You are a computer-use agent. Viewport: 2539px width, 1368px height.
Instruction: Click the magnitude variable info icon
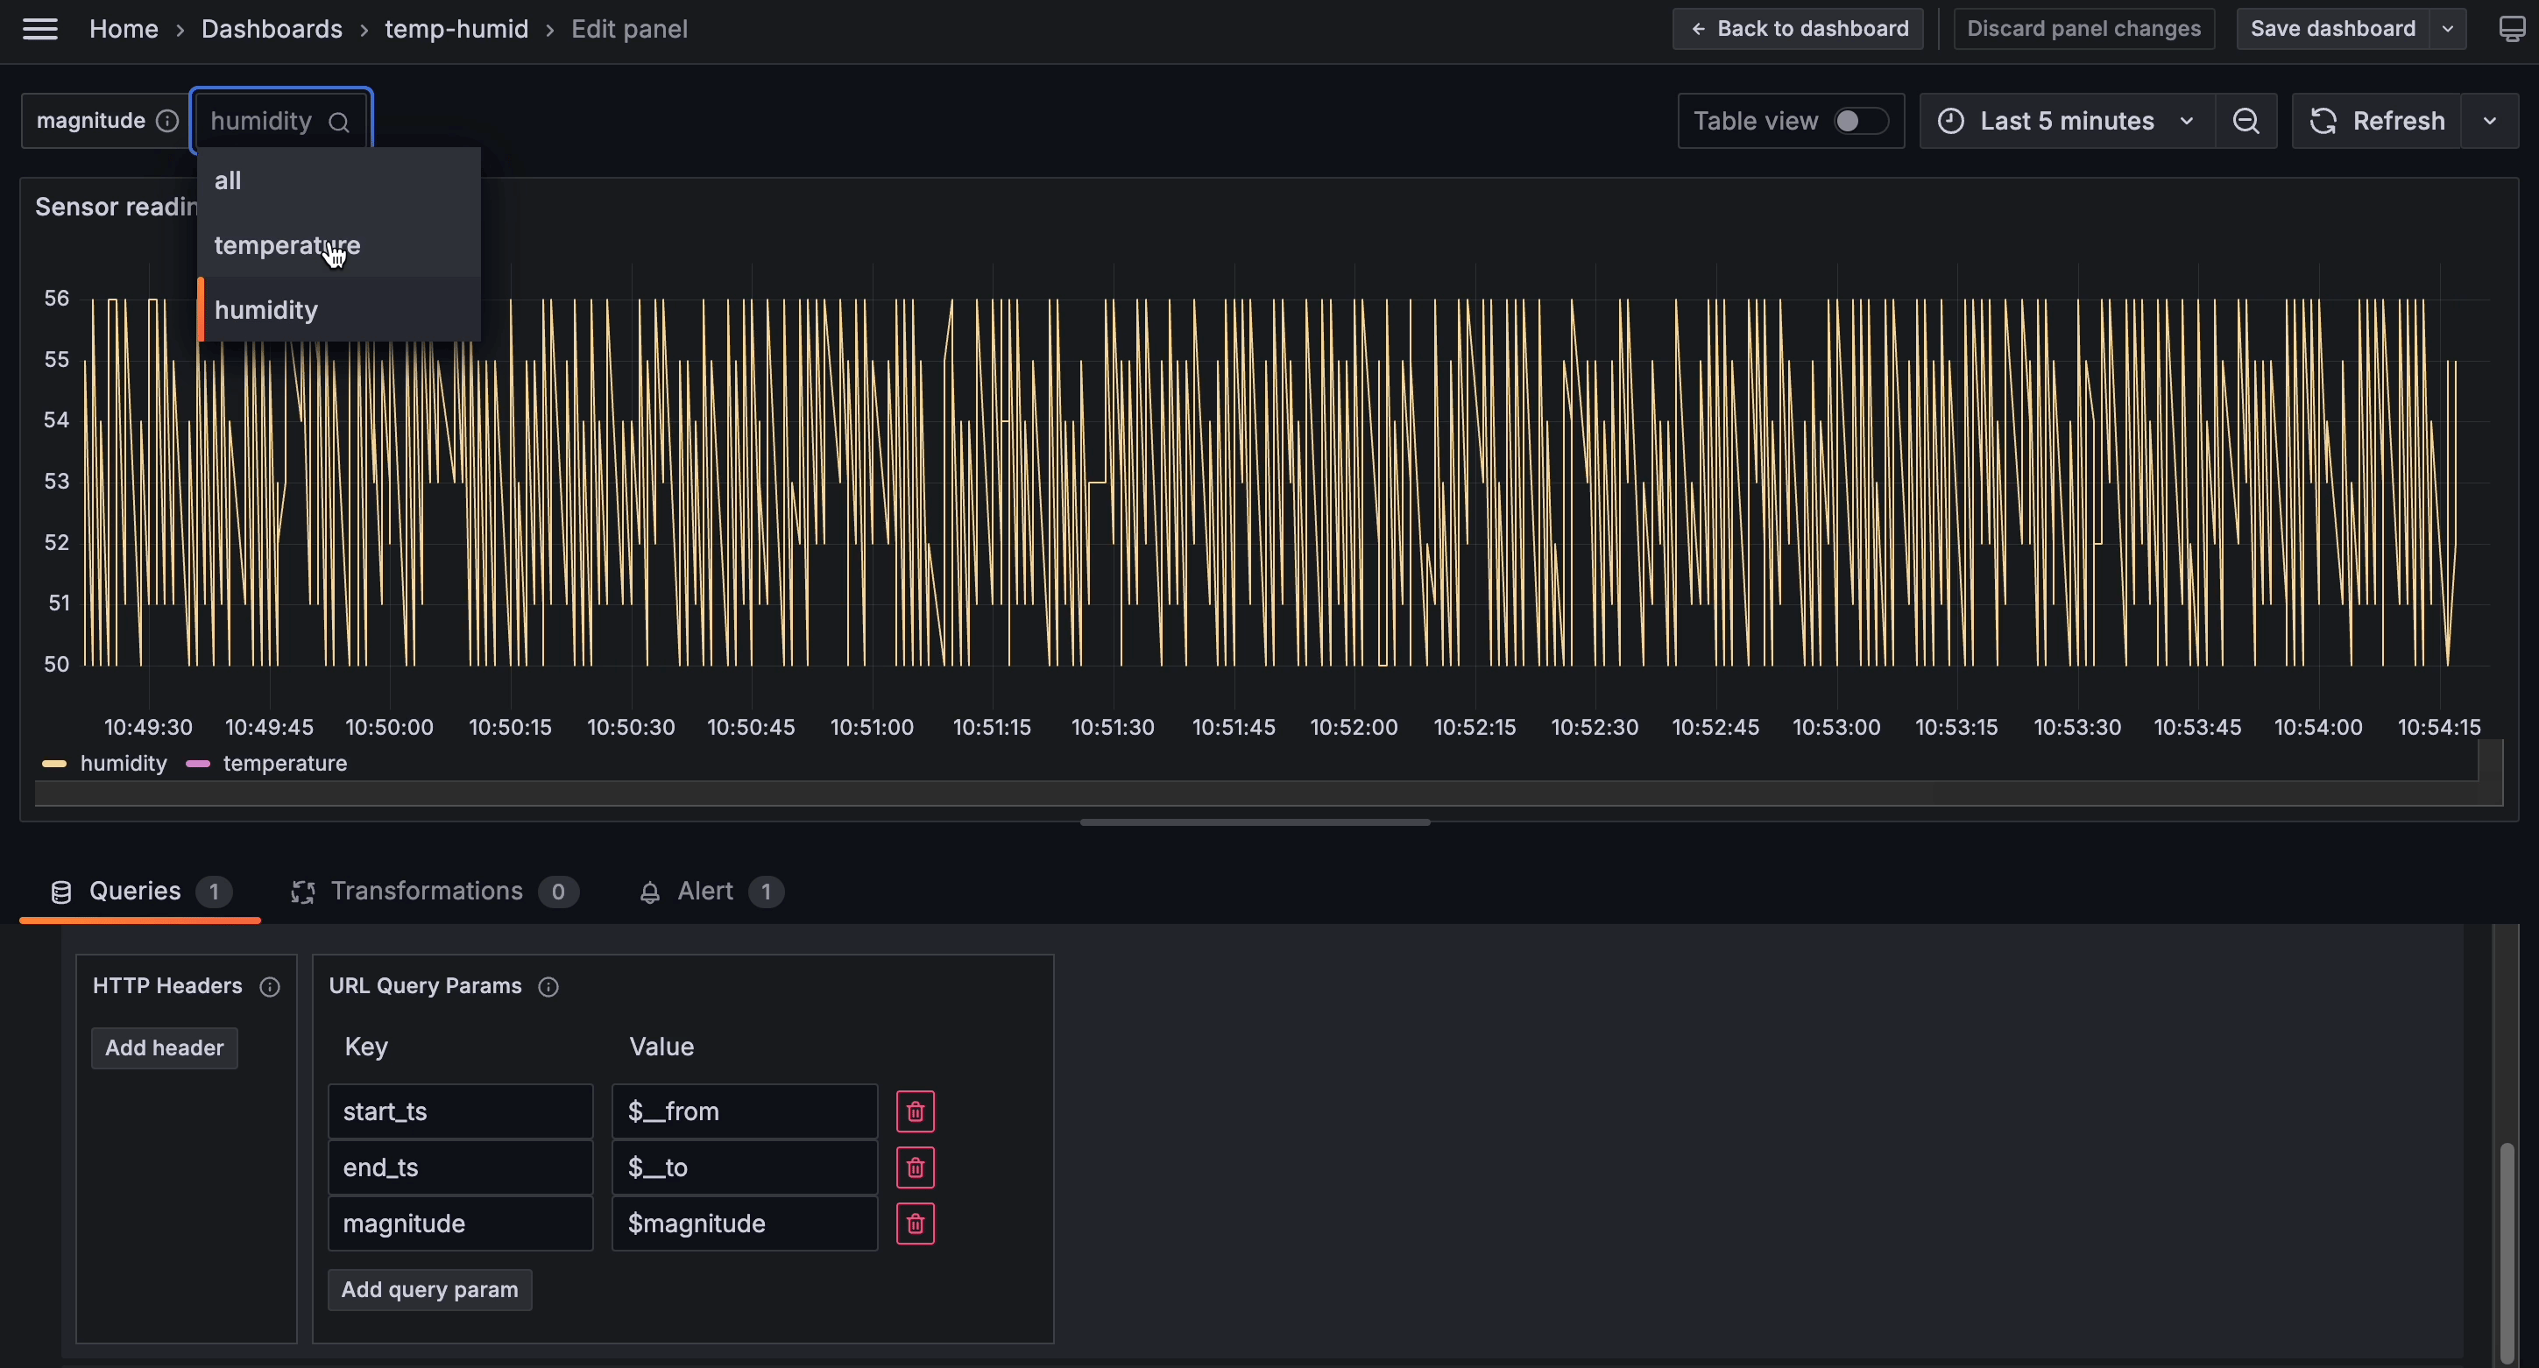pos(167,121)
